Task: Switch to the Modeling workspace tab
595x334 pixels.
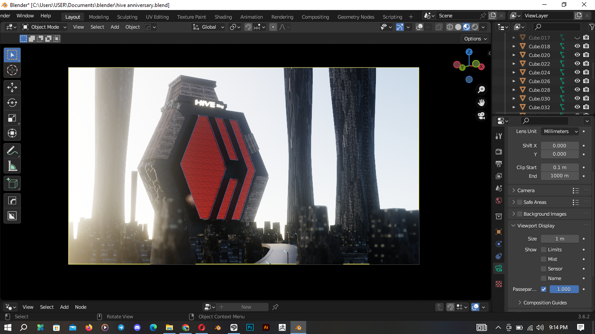Action: [x=99, y=17]
